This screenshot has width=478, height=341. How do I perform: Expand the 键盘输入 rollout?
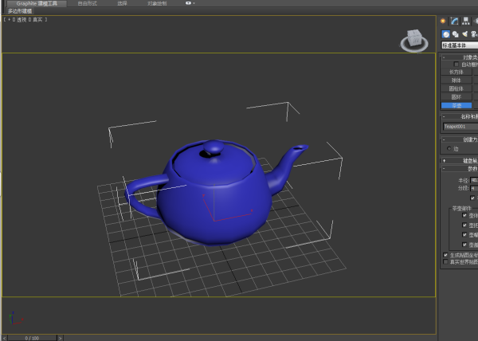(460, 161)
